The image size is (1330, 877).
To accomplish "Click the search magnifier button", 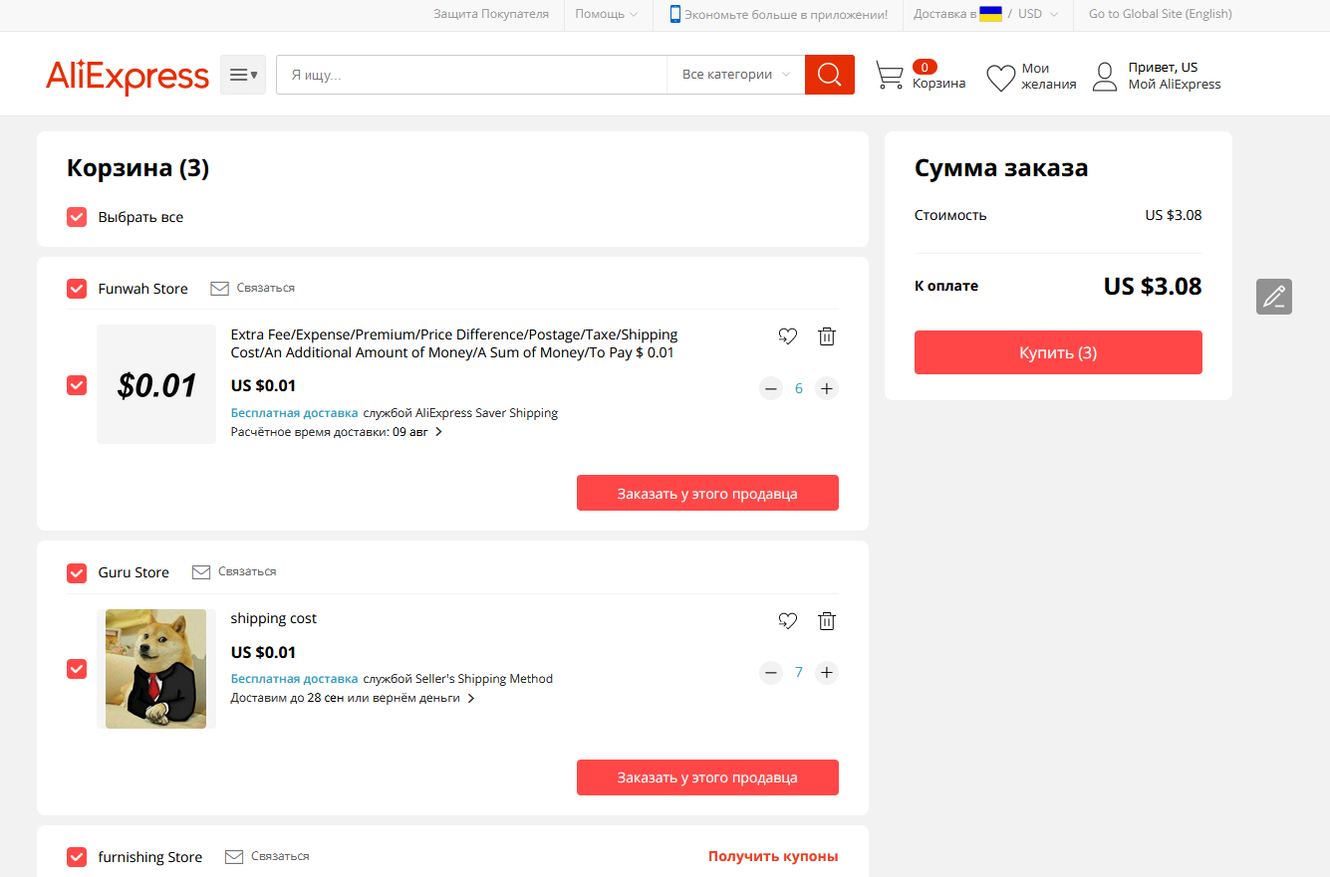I will [830, 75].
